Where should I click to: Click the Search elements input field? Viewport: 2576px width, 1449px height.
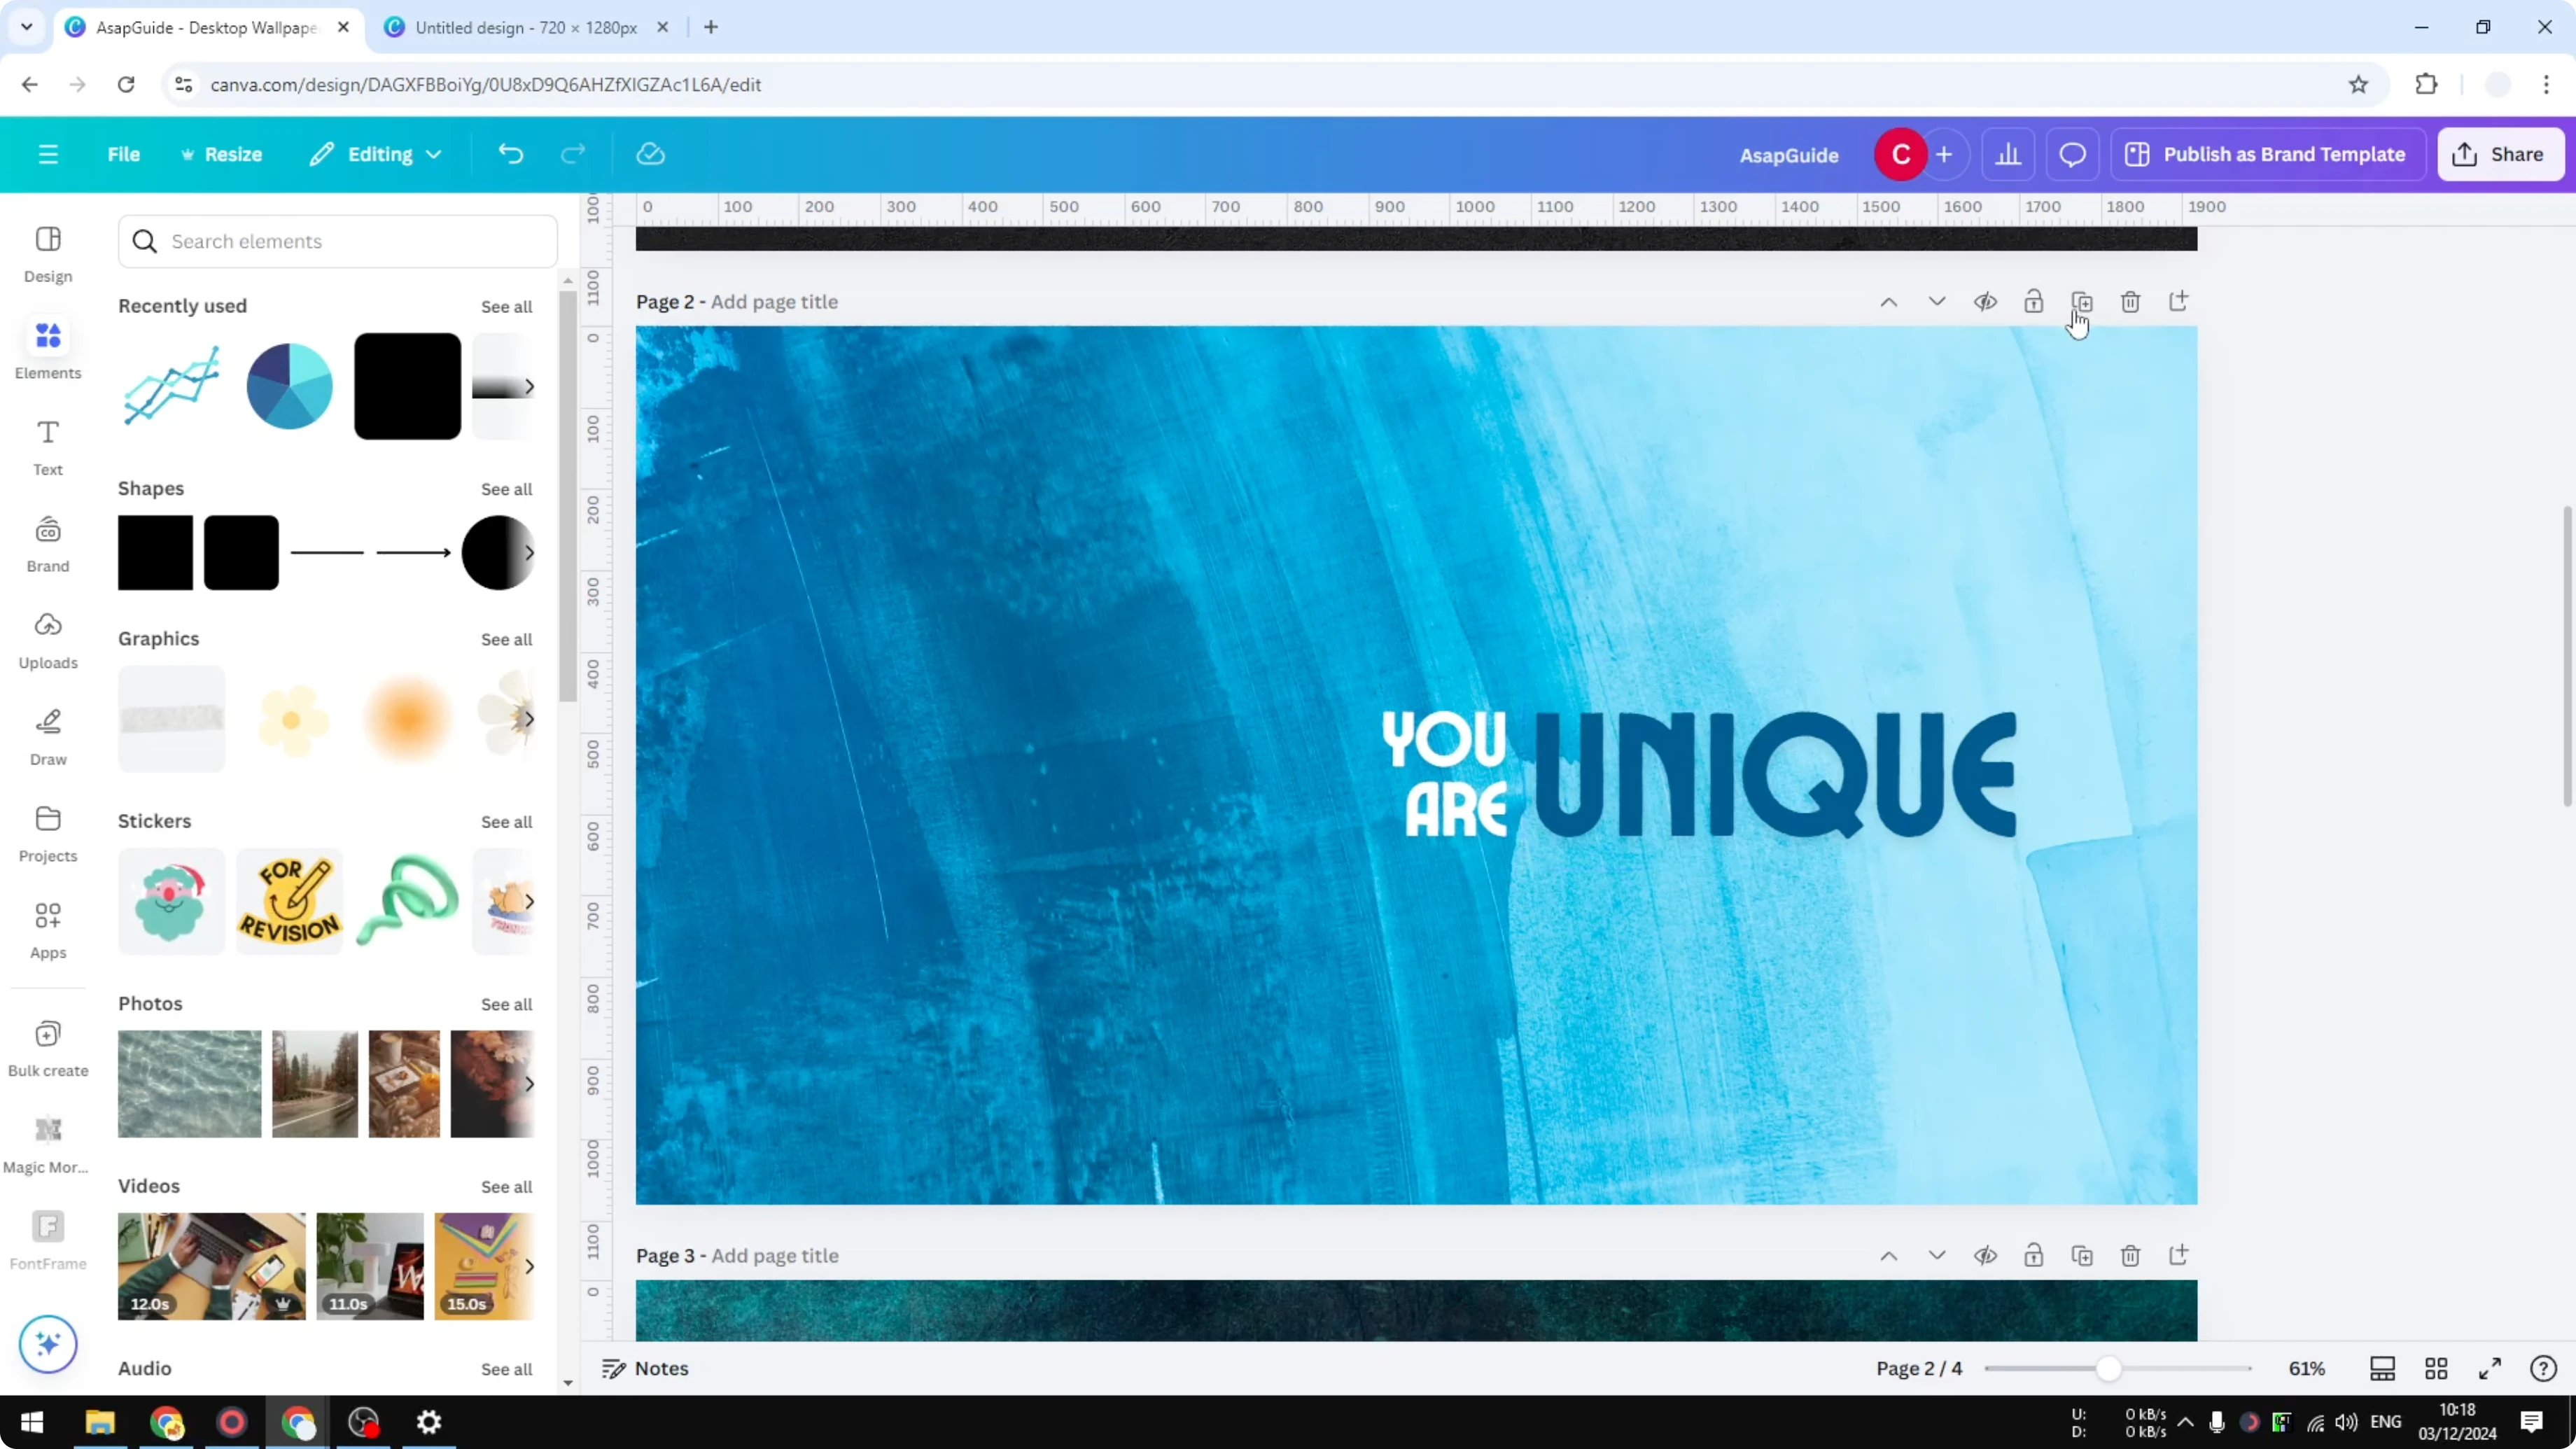(337, 241)
